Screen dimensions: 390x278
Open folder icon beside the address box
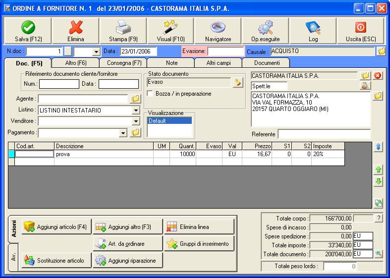pos(378,96)
